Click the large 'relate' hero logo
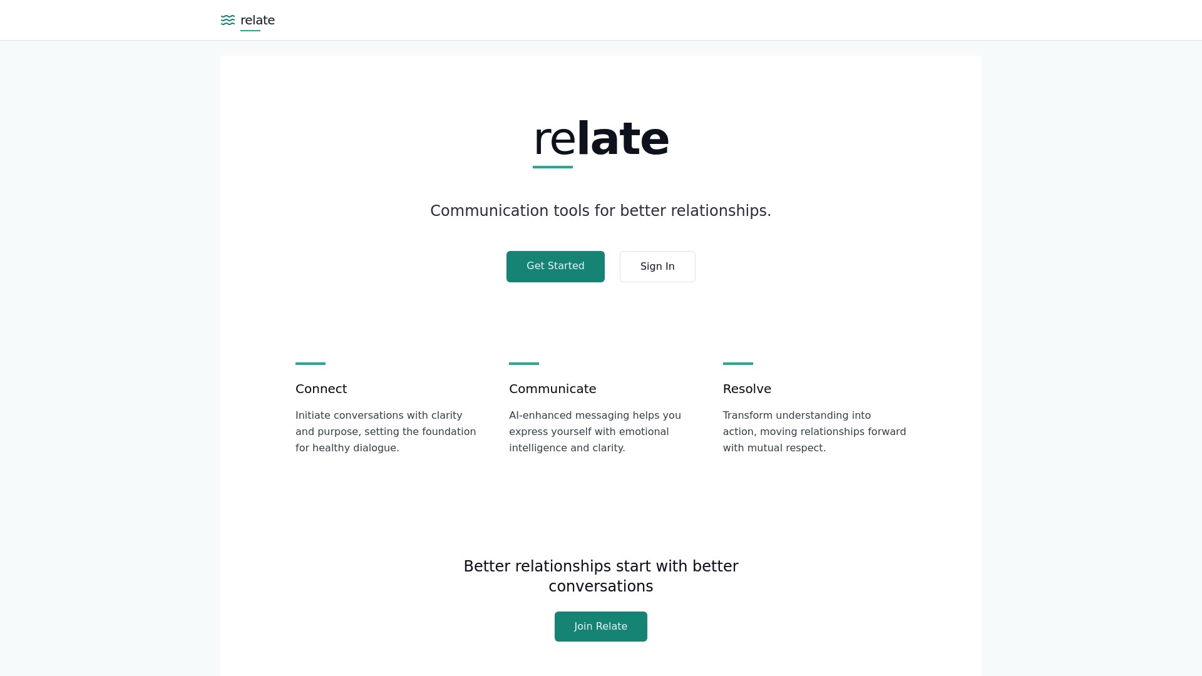The image size is (1202, 676). [x=600, y=138]
